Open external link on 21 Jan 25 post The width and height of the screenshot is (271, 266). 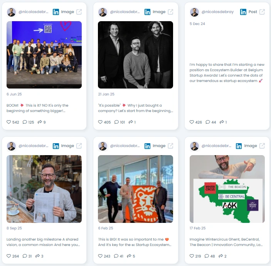(x=170, y=12)
